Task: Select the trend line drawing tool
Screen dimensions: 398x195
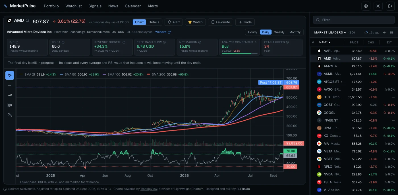Action: (x=10, y=95)
